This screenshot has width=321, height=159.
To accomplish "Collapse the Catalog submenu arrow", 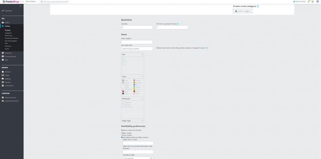I will click(x=22, y=26).
